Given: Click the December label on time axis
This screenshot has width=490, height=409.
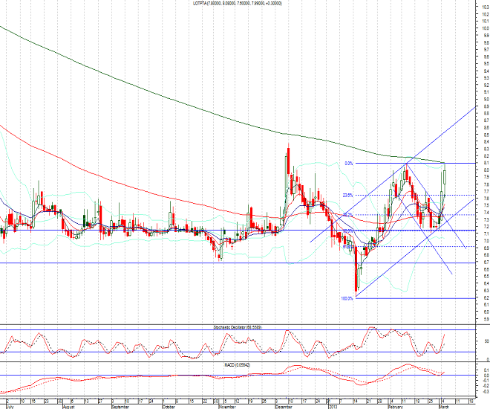Looking at the screenshot, I should pos(284,406).
